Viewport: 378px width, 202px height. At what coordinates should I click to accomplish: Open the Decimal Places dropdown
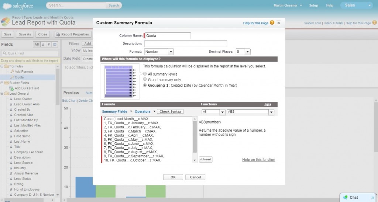pos(247,52)
